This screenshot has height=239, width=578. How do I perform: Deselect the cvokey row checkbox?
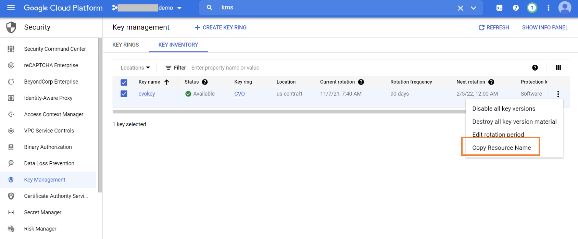point(124,94)
